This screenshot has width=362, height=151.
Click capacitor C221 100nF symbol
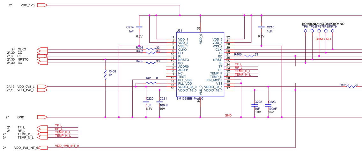pyautogui.click(x=159, y=102)
